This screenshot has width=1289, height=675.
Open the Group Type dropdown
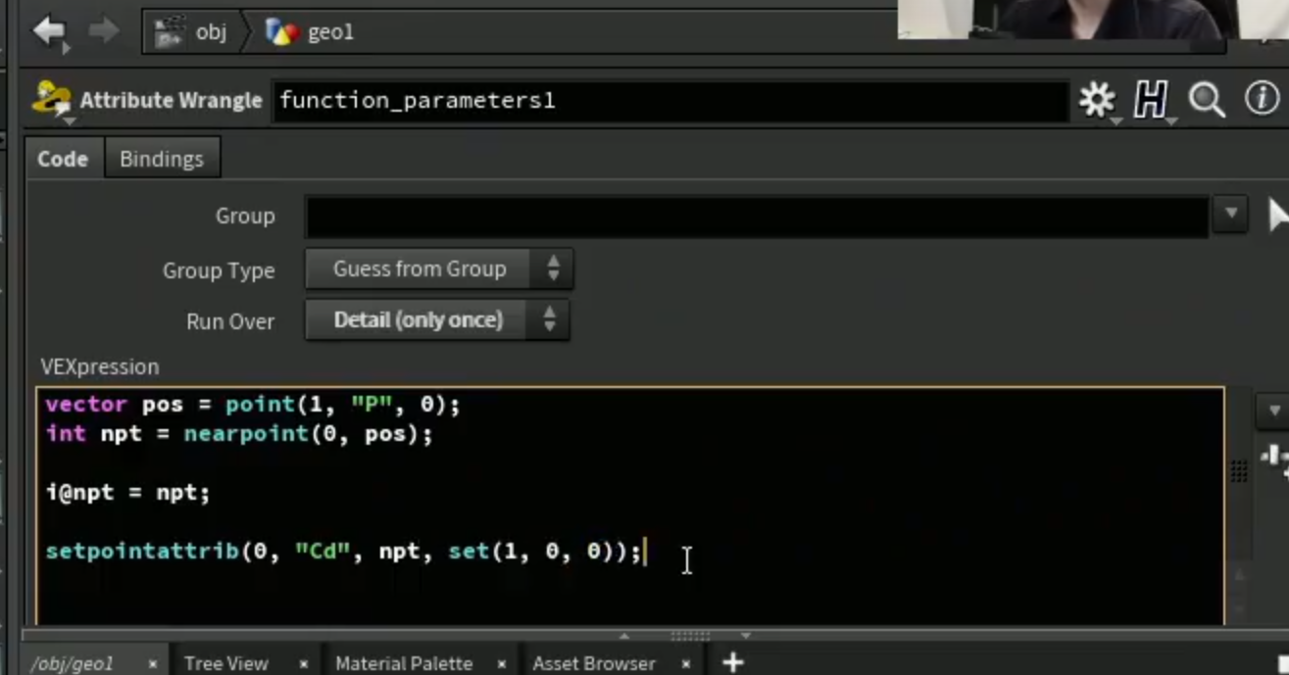tap(439, 268)
